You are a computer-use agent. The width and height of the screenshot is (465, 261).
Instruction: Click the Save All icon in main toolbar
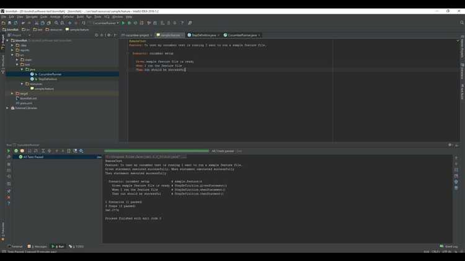(9, 23)
